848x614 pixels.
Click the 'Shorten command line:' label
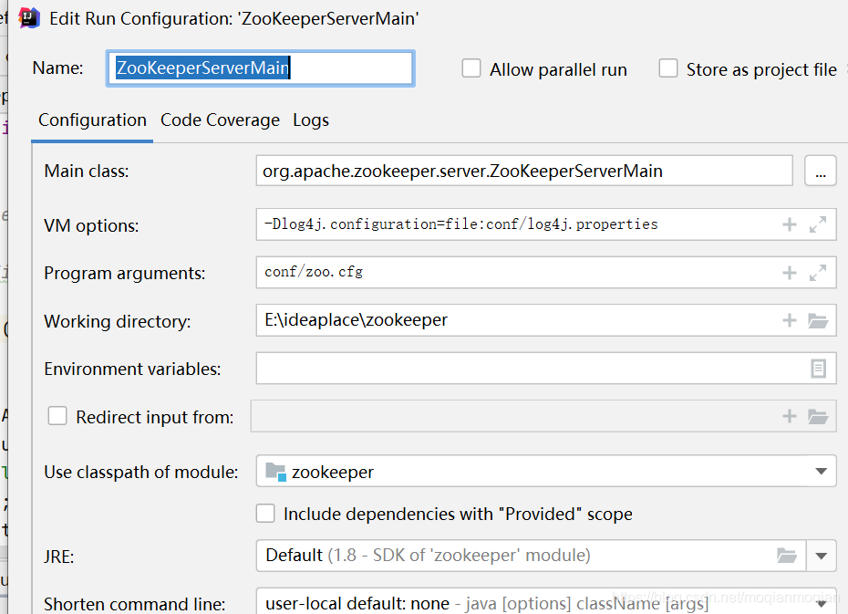point(135,604)
